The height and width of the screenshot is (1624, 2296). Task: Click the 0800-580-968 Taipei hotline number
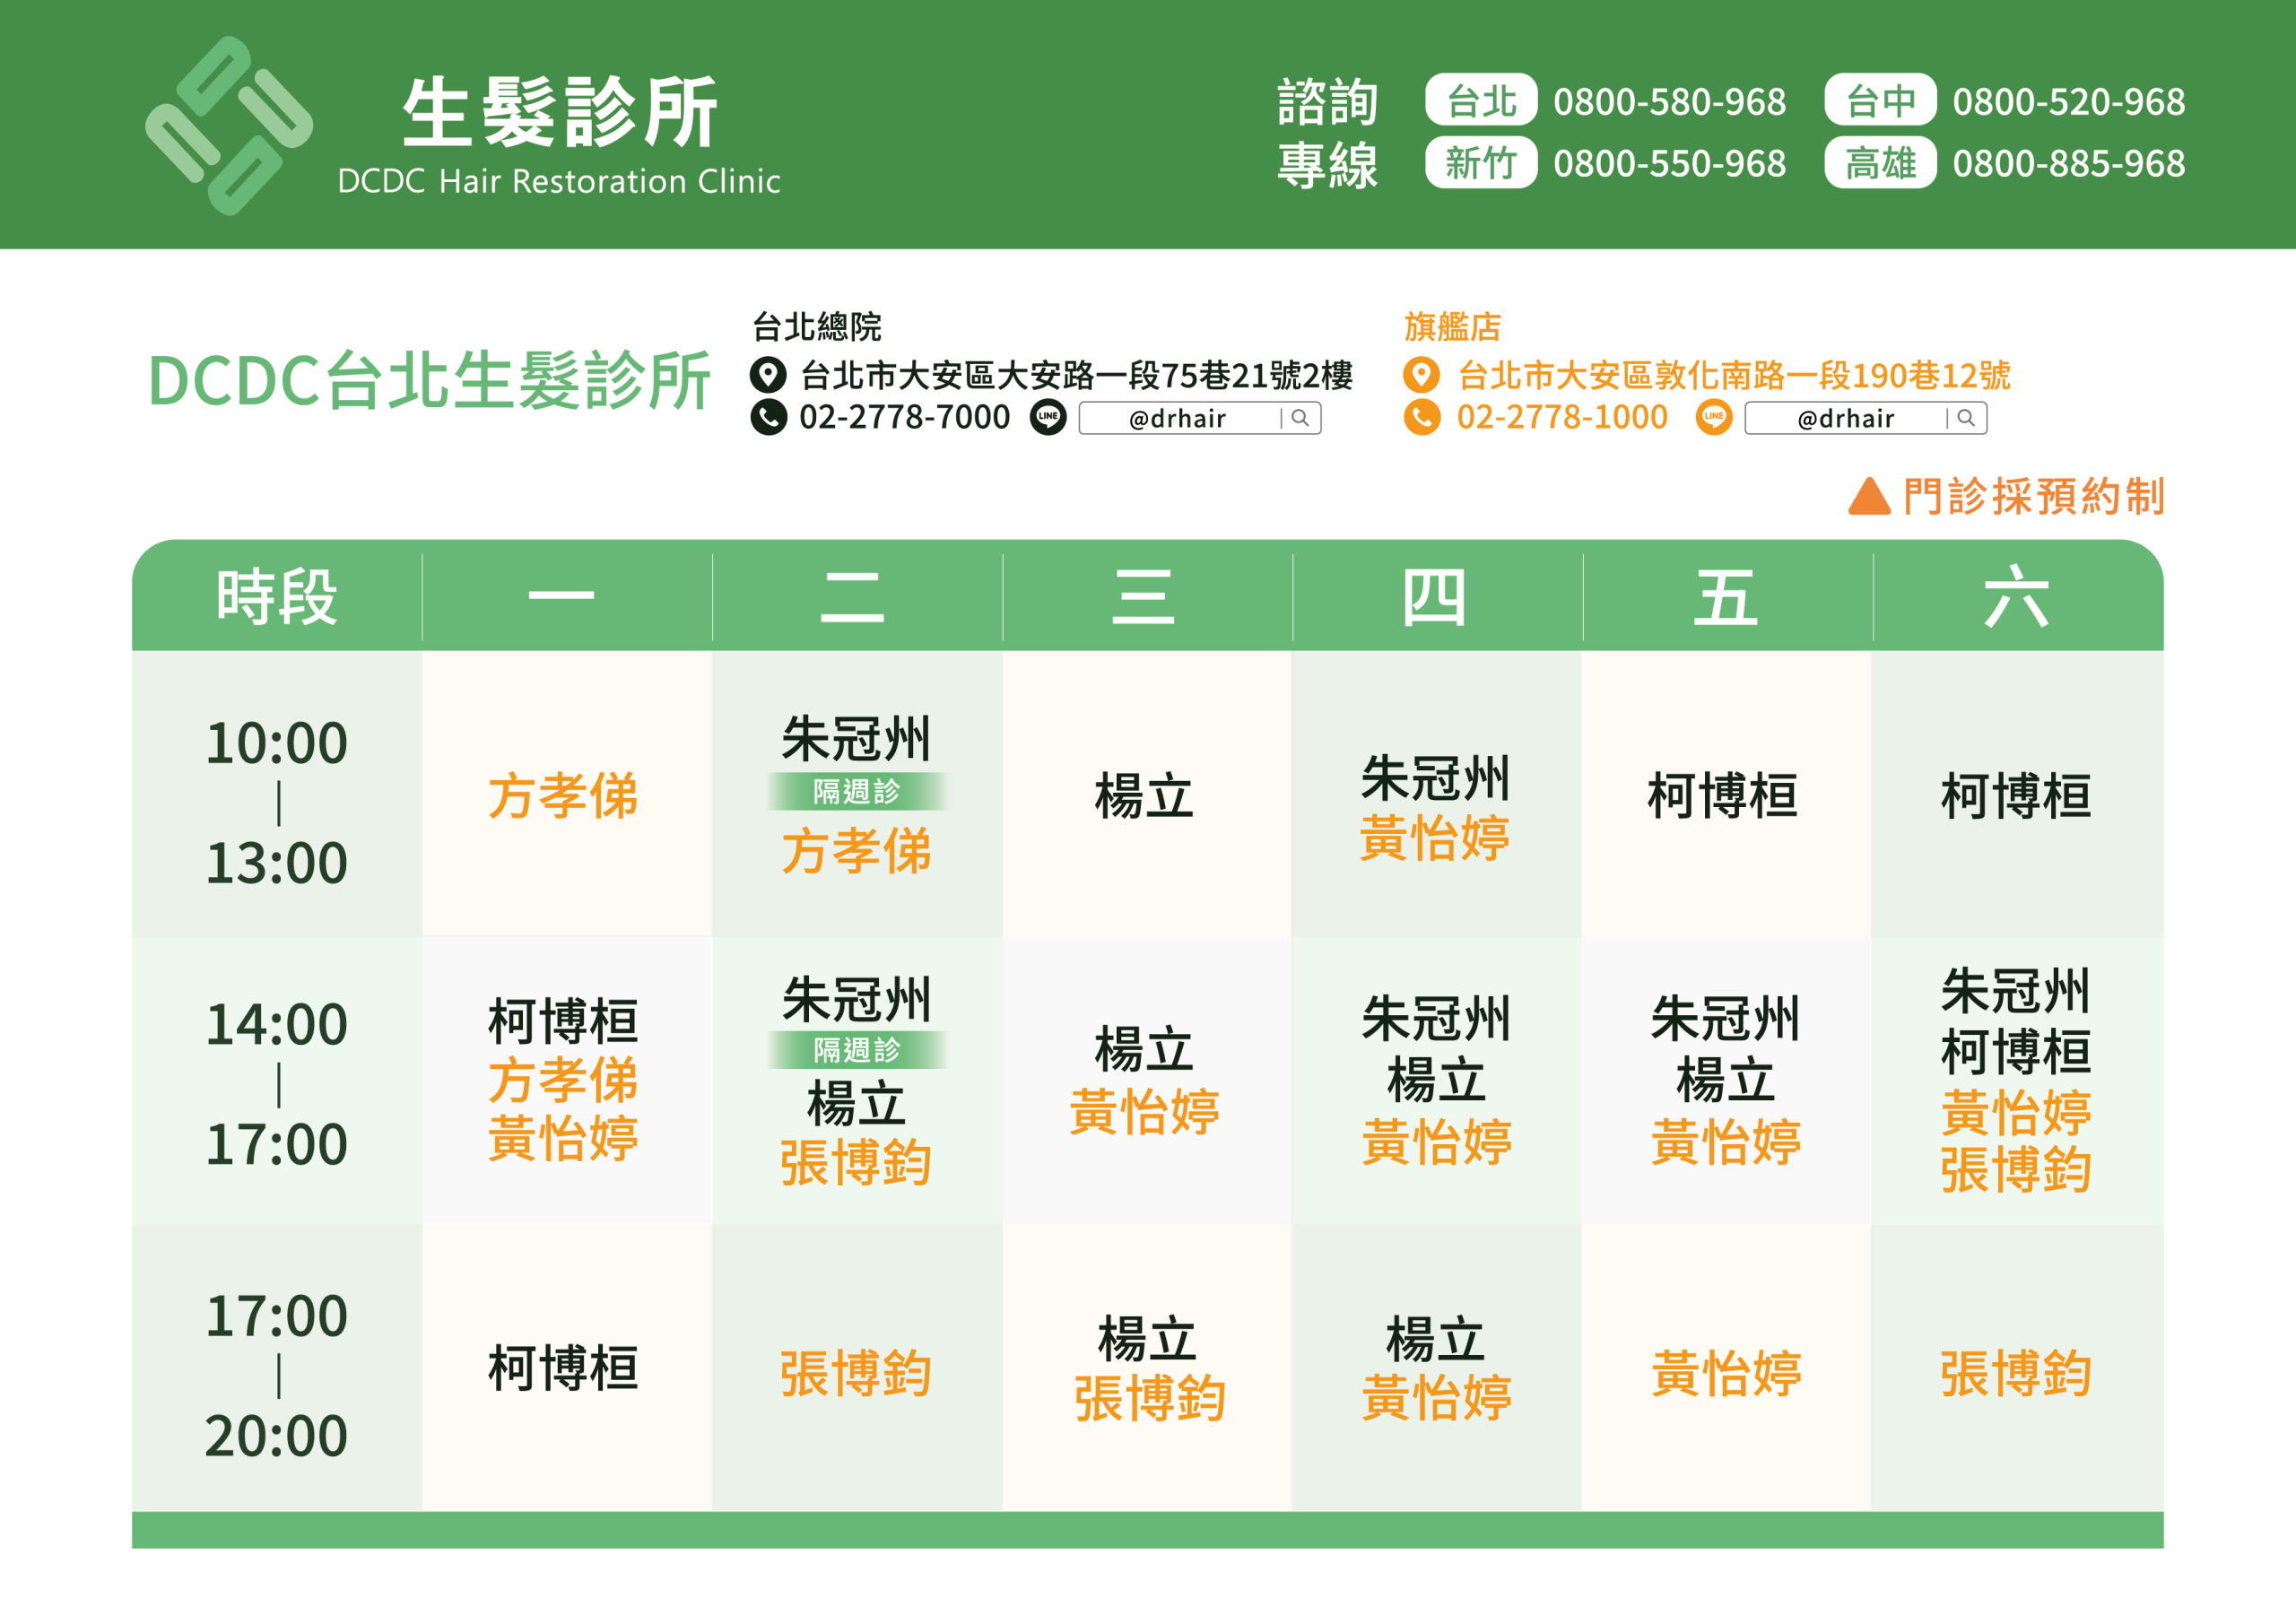[x=1669, y=102]
